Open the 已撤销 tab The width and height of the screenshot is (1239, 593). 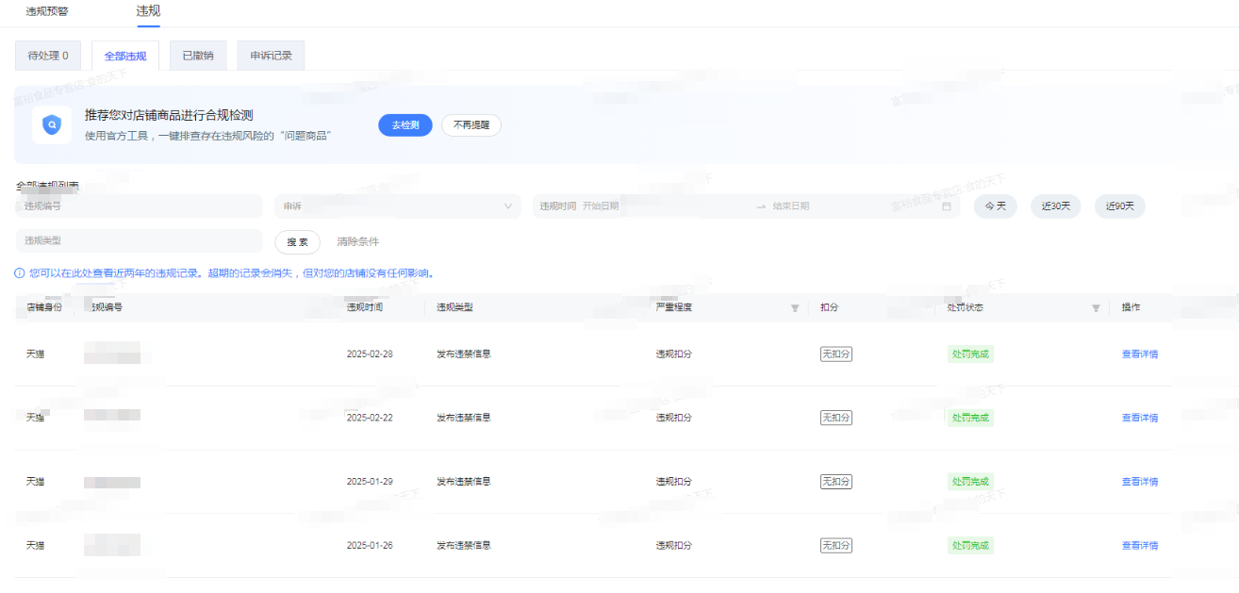[198, 56]
